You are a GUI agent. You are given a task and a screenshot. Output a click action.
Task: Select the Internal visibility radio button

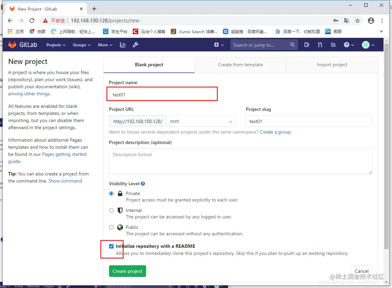[x=111, y=211]
